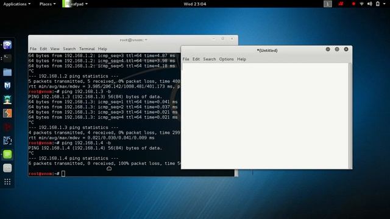Open the green Leafpad dock icon
This screenshot has height=219, width=390.
click(7, 154)
